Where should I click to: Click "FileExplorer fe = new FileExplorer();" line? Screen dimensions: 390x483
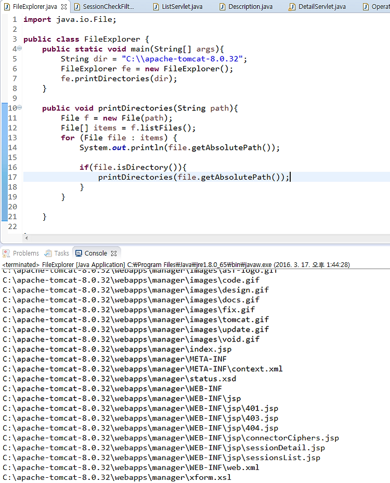tap(147, 69)
